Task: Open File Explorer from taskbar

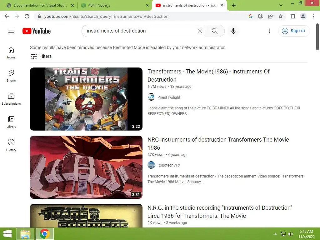Action: point(25,234)
